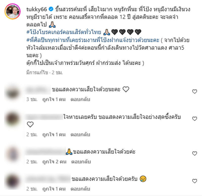Click blurred username of the second commenter
The image size is (202, 196).
tap(44, 117)
